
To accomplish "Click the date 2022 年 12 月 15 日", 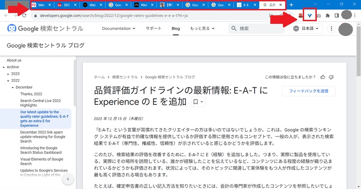I will point(119,119).
